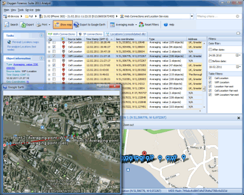Uncheck the box for 12.02.2011 19:48:27 row
244x195 pixels.
tap(54, 47)
